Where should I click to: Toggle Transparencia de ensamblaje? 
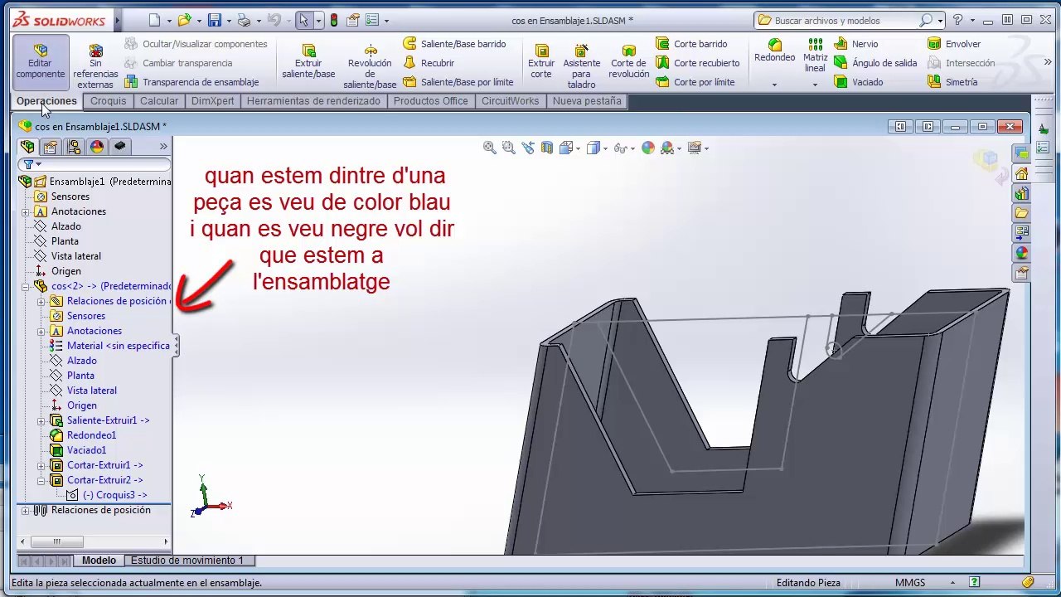tap(191, 82)
